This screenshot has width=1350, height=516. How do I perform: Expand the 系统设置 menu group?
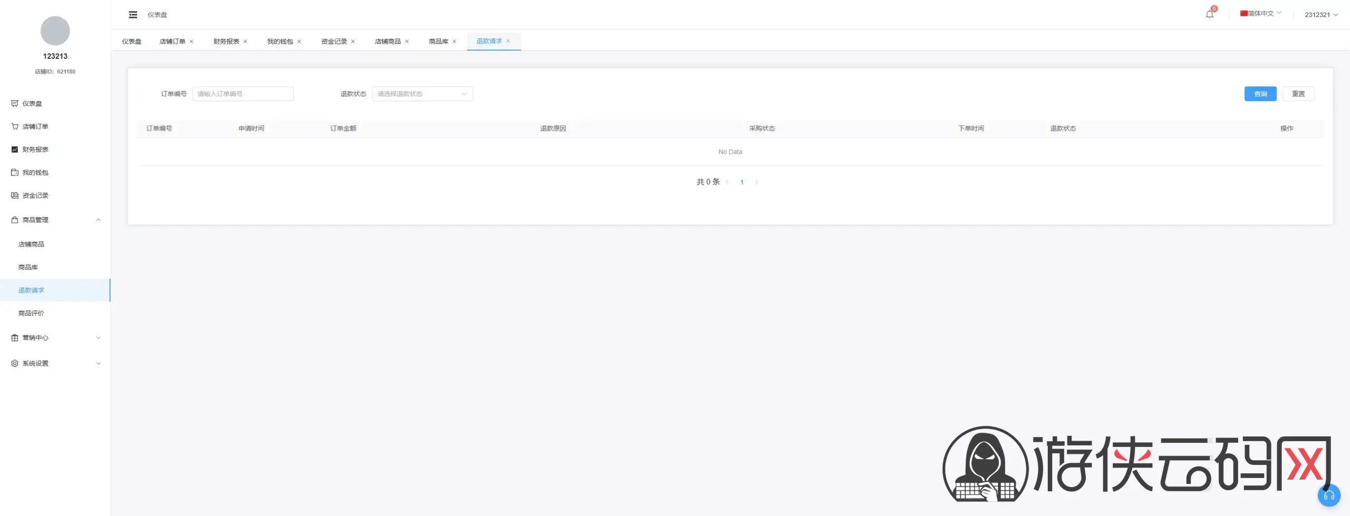tap(55, 364)
